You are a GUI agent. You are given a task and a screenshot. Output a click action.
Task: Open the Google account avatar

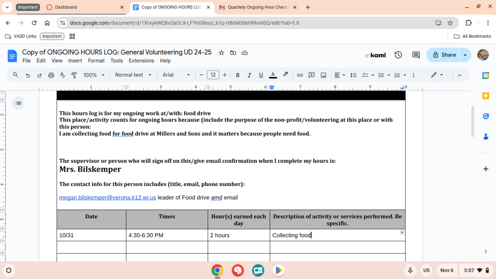[483, 55]
